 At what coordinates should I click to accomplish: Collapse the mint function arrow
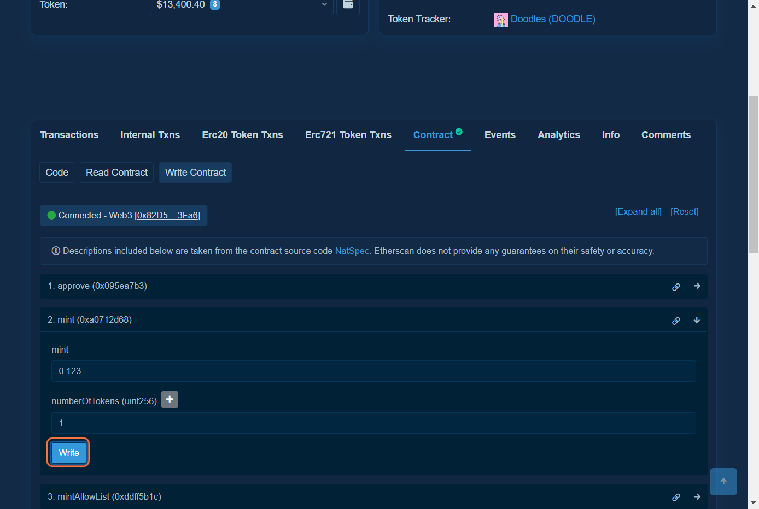point(697,320)
